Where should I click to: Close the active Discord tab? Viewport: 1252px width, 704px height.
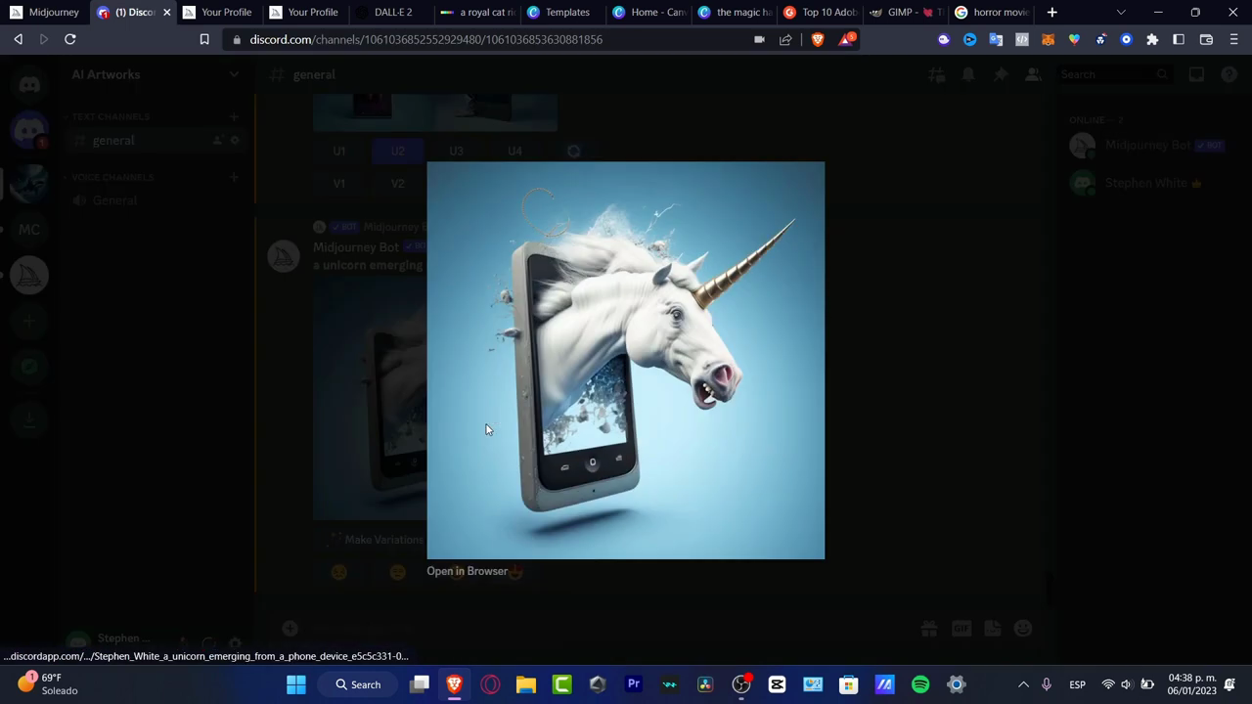[x=166, y=13]
